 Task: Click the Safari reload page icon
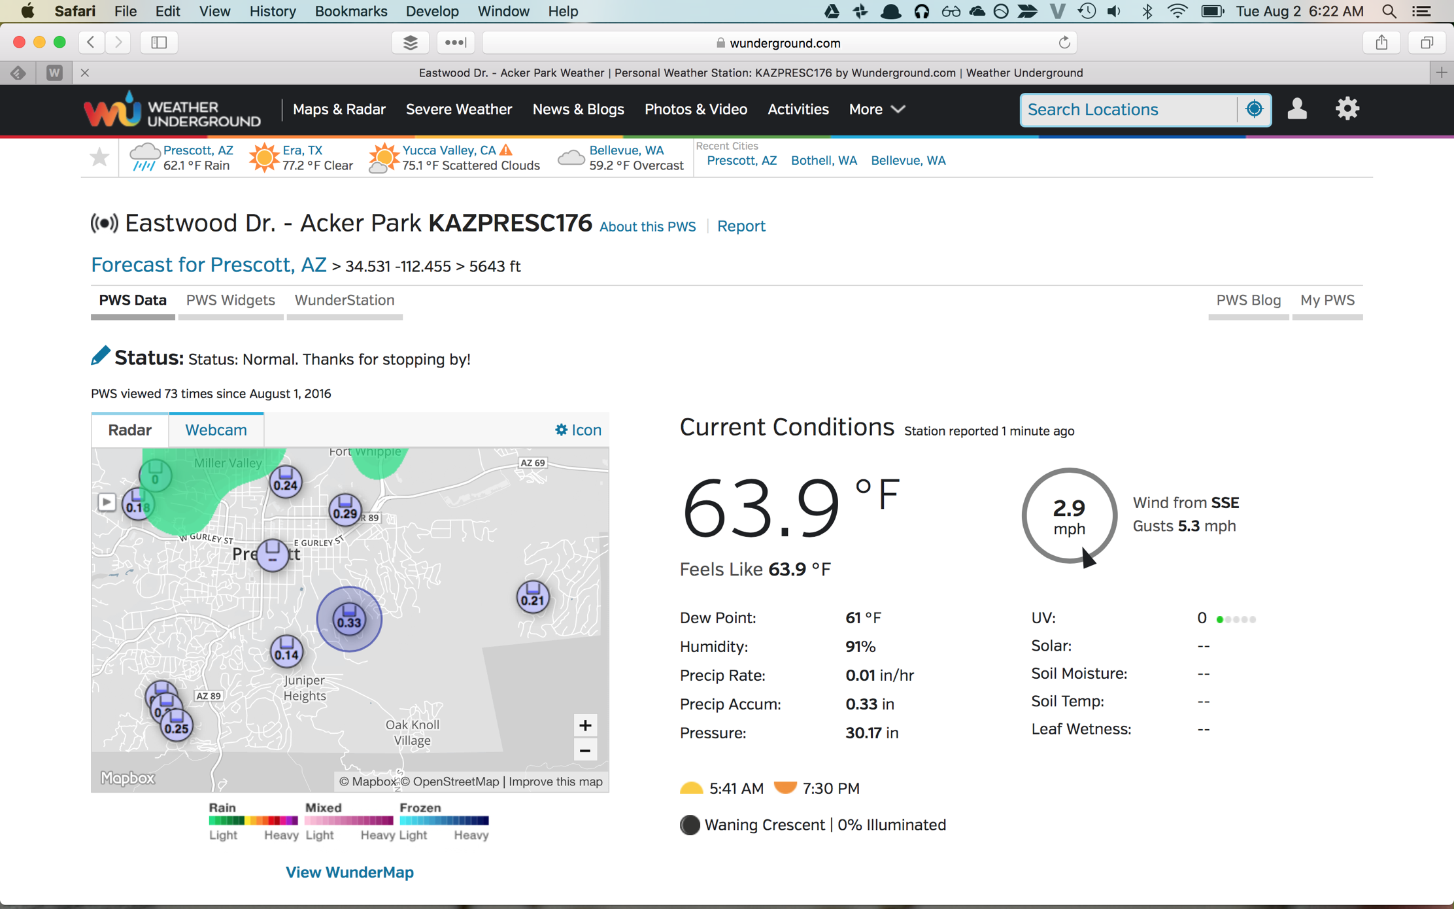pyautogui.click(x=1064, y=43)
